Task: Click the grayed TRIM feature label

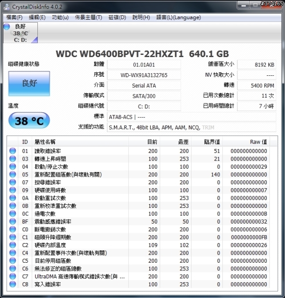Action: 208,127
